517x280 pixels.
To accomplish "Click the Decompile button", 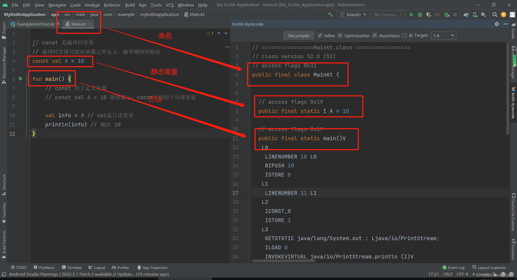I will 298,36.
